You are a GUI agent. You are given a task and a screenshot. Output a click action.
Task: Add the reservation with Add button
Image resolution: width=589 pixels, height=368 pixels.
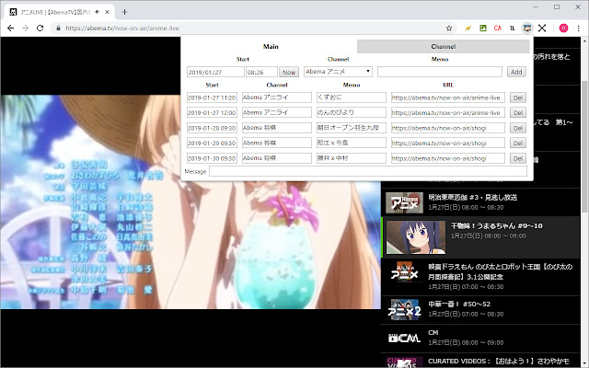coord(516,72)
